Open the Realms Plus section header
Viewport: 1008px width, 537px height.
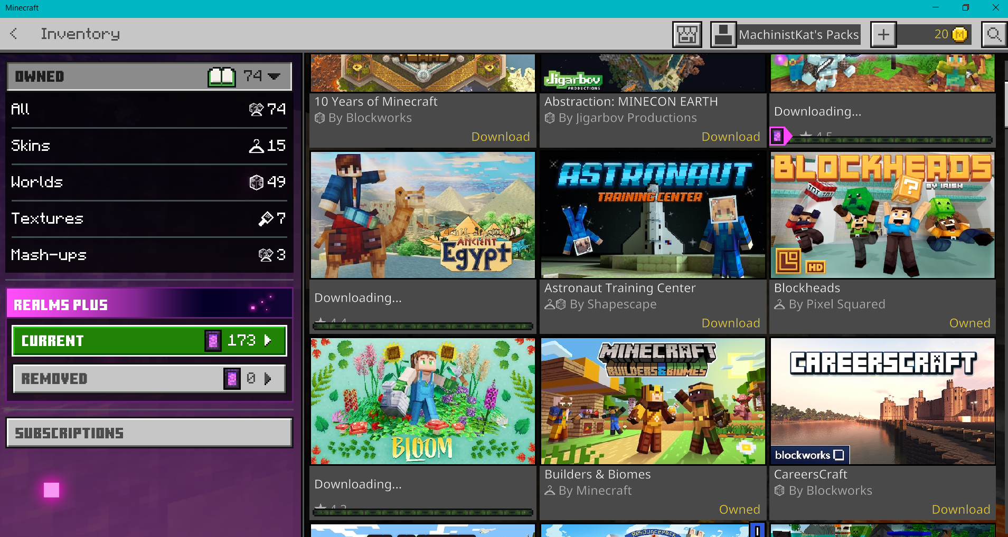pos(149,303)
